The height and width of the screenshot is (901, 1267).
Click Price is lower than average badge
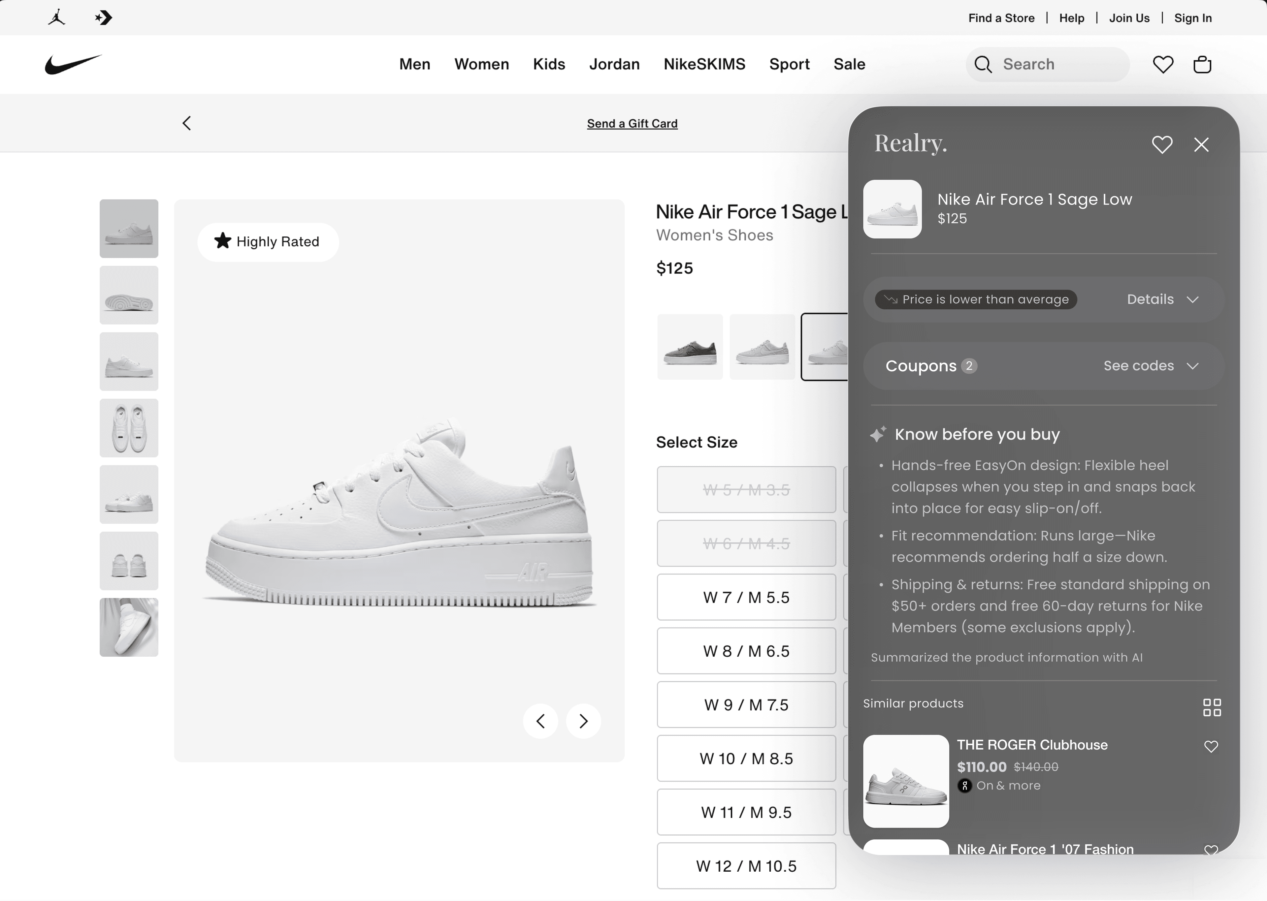(976, 299)
